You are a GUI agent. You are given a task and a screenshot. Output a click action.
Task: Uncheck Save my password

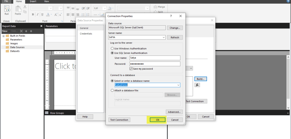pyautogui.click(x=131, y=69)
